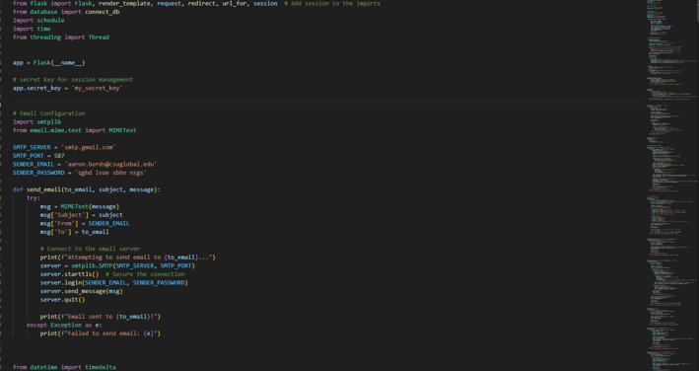The image size is (699, 371).
Task: Click the 'Attempting to send email' print line
Action: coord(128,258)
